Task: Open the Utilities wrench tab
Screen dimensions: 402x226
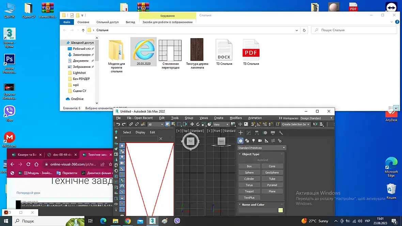Action: pyautogui.click(x=281, y=133)
